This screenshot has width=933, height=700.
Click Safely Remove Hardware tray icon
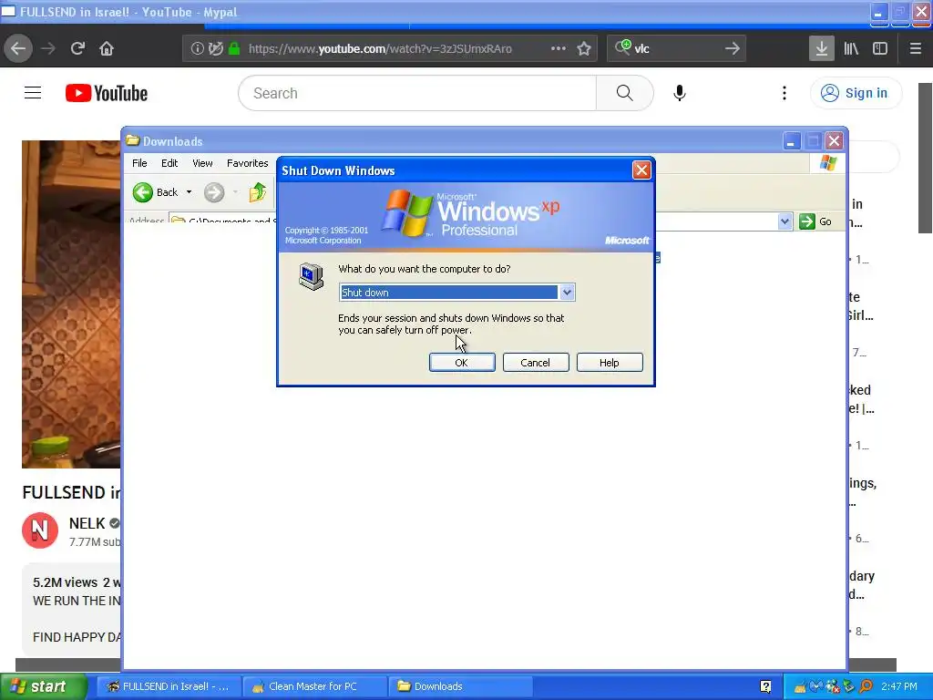(848, 687)
